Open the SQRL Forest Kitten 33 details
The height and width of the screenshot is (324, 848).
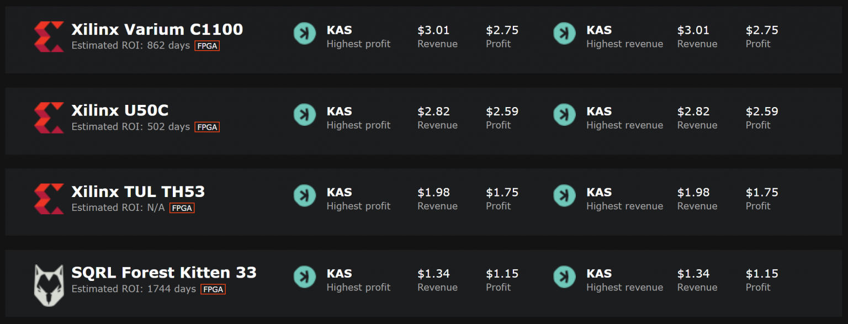point(164,272)
